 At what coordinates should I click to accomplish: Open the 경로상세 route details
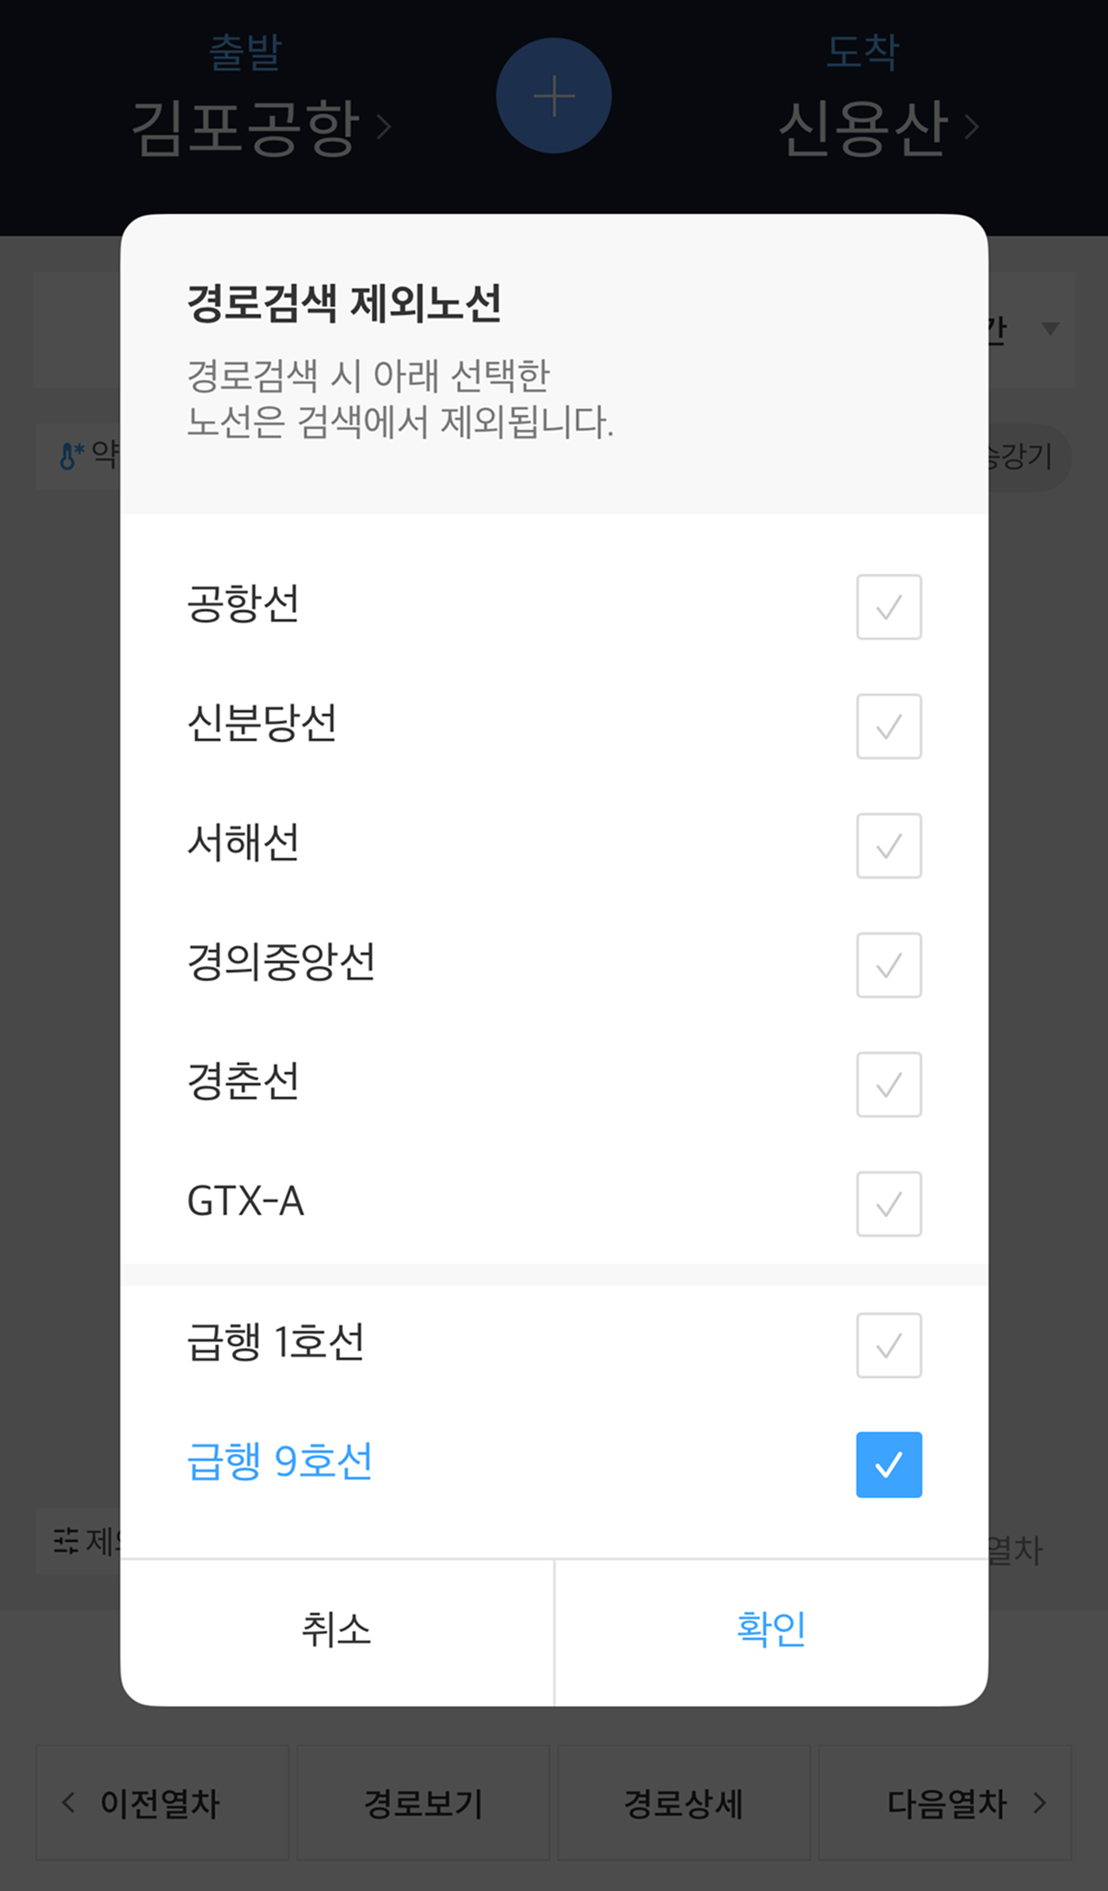point(684,1804)
